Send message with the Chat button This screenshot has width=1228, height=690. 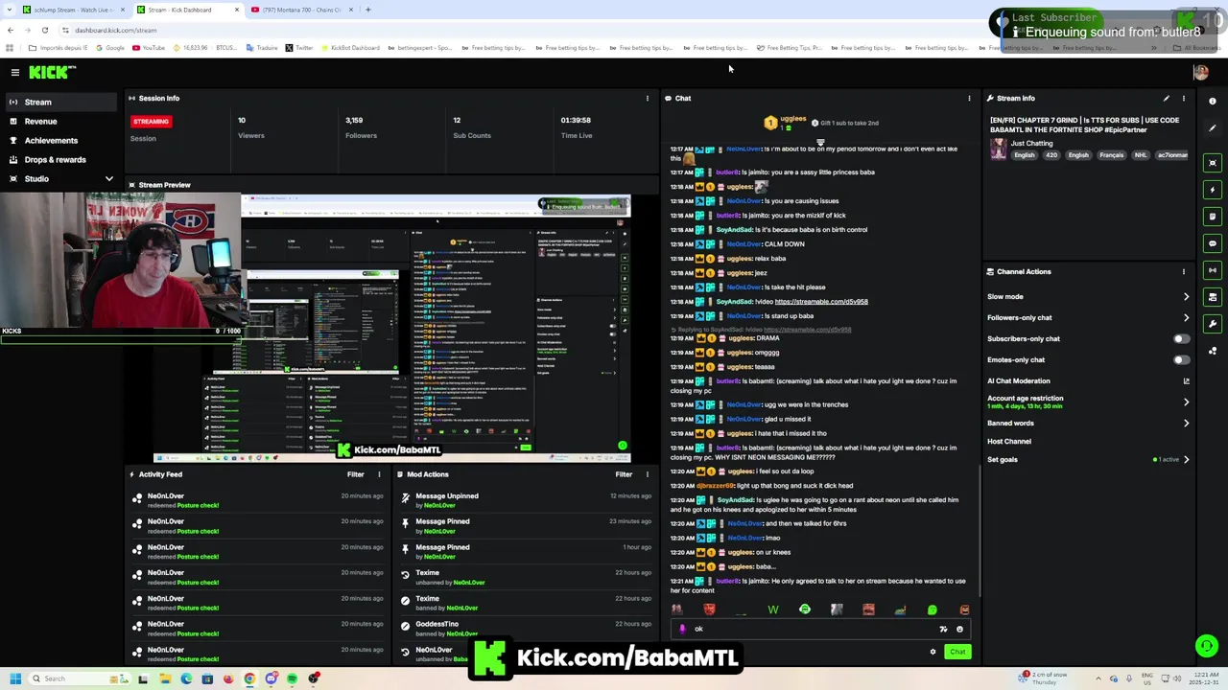(957, 652)
